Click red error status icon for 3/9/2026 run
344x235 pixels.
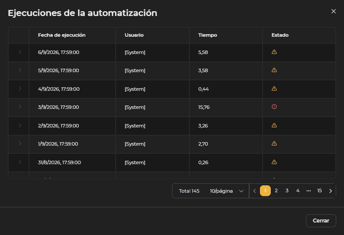tap(274, 107)
